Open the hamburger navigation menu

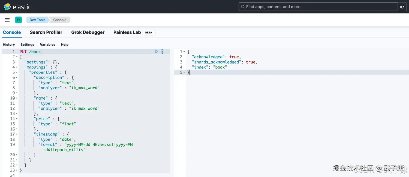click(x=7, y=20)
